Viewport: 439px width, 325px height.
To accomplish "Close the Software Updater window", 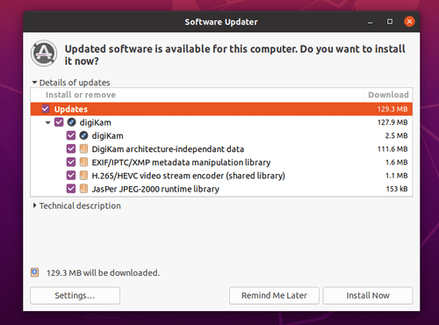I will (x=409, y=21).
